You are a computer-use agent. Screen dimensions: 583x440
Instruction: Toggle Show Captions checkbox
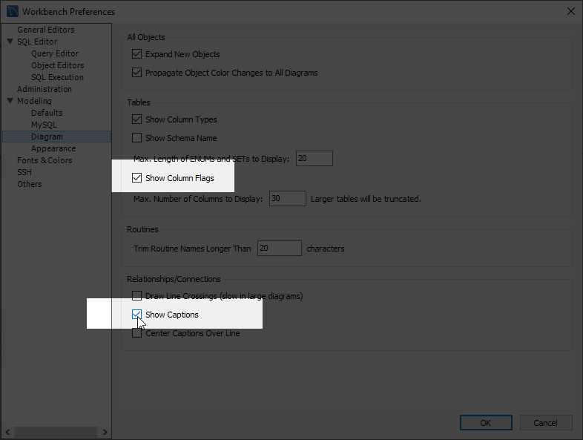(136, 315)
